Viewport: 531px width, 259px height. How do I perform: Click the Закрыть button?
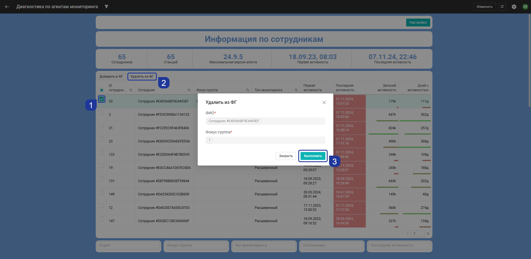pos(286,156)
